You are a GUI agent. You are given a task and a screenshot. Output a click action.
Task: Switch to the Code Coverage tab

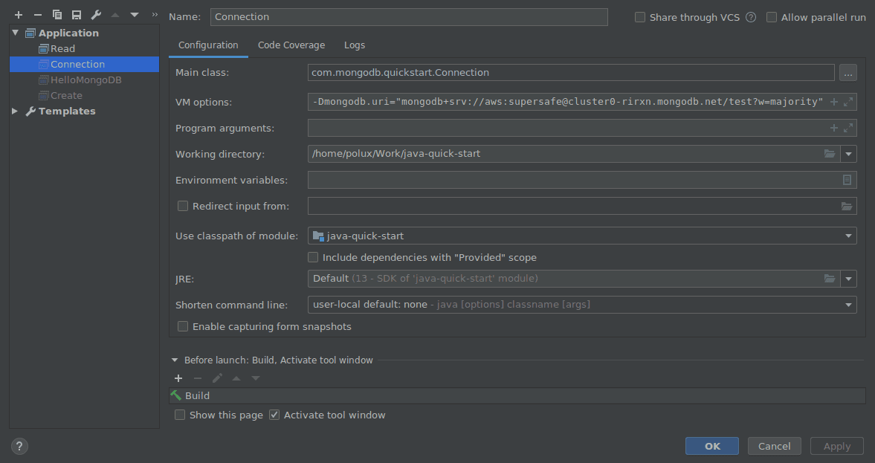click(x=291, y=45)
